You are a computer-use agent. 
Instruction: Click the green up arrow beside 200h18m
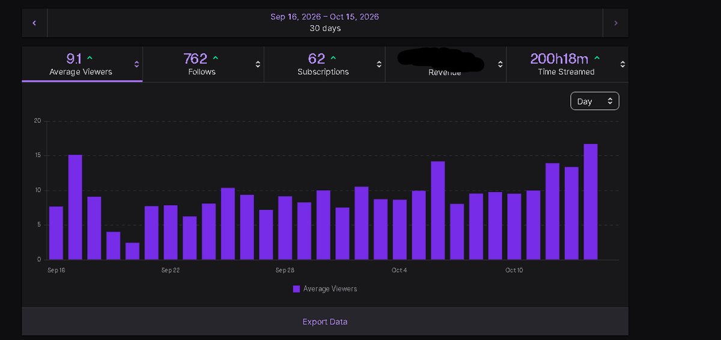click(597, 58)
